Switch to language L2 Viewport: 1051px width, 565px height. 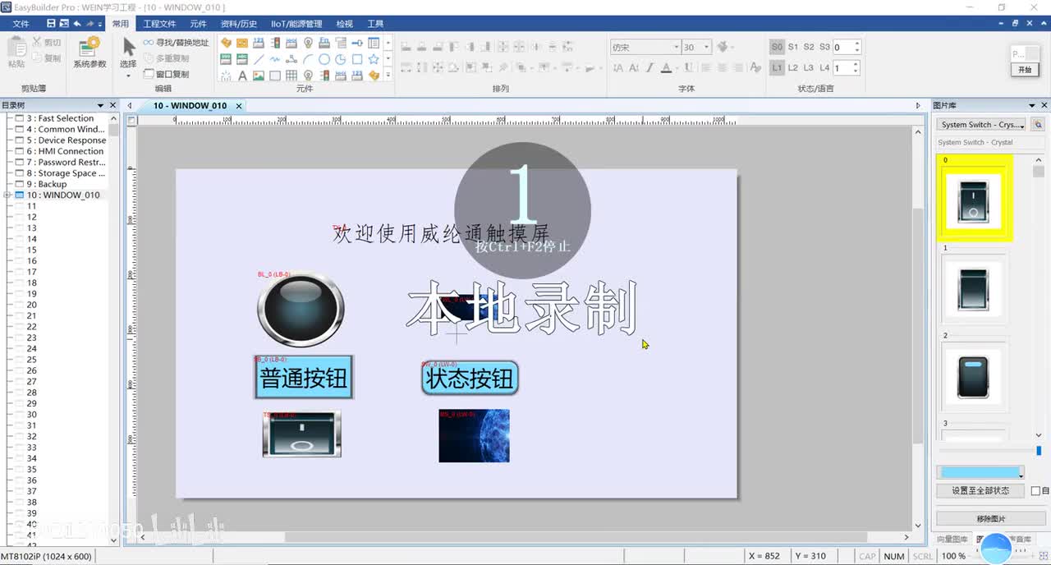click(793, 67)
